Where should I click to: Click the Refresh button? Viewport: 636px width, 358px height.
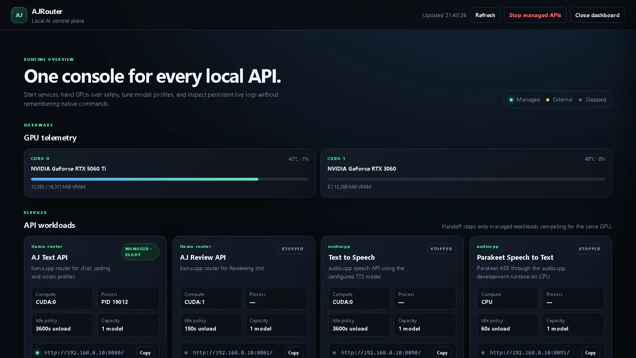[x=485, y=15]
